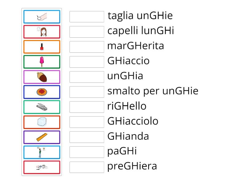Select slot for 'smalto per unGHie'
The width and height of the screenshot is (245, 184).
click(87, 92)
